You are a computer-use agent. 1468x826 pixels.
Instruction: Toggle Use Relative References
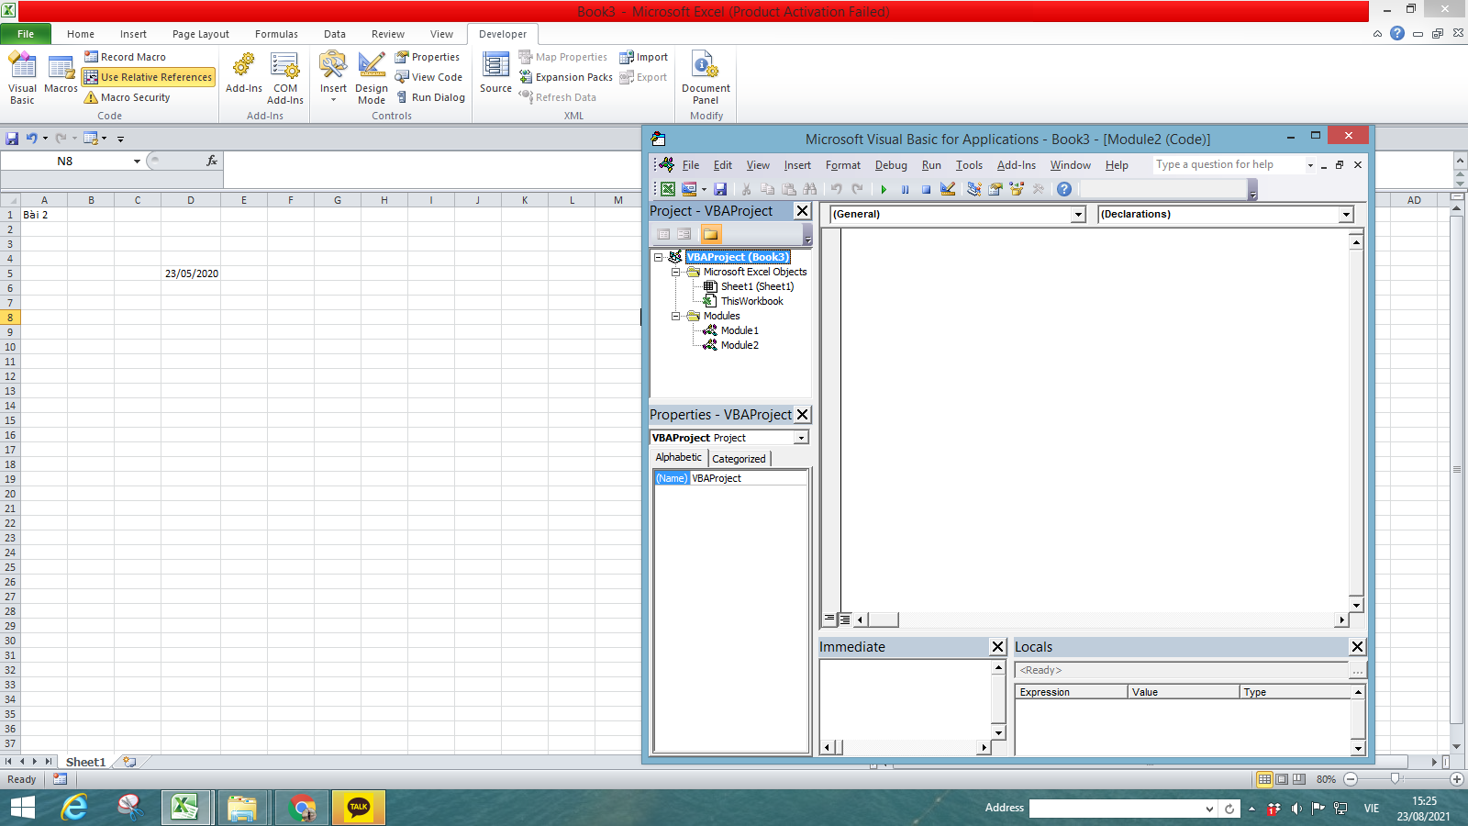click(x=149, y=77)
